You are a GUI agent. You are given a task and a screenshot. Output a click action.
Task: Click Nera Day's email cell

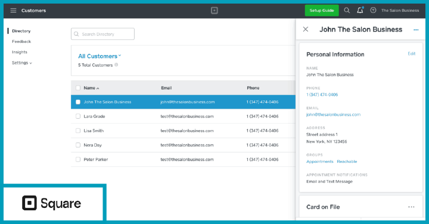[187, 145]
